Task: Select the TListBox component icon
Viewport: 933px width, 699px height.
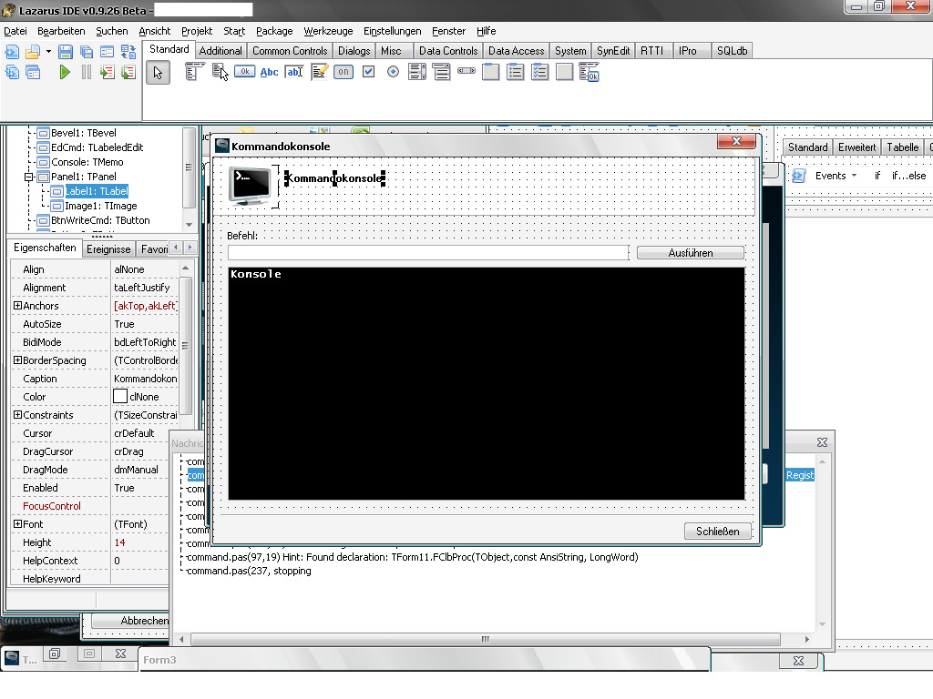Action: point(417,72)
